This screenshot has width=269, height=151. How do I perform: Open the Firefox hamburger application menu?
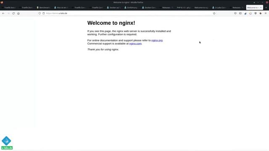tap(266, 13)
